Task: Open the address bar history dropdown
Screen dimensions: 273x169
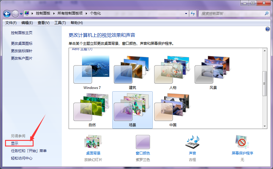Action: (186, 14)
